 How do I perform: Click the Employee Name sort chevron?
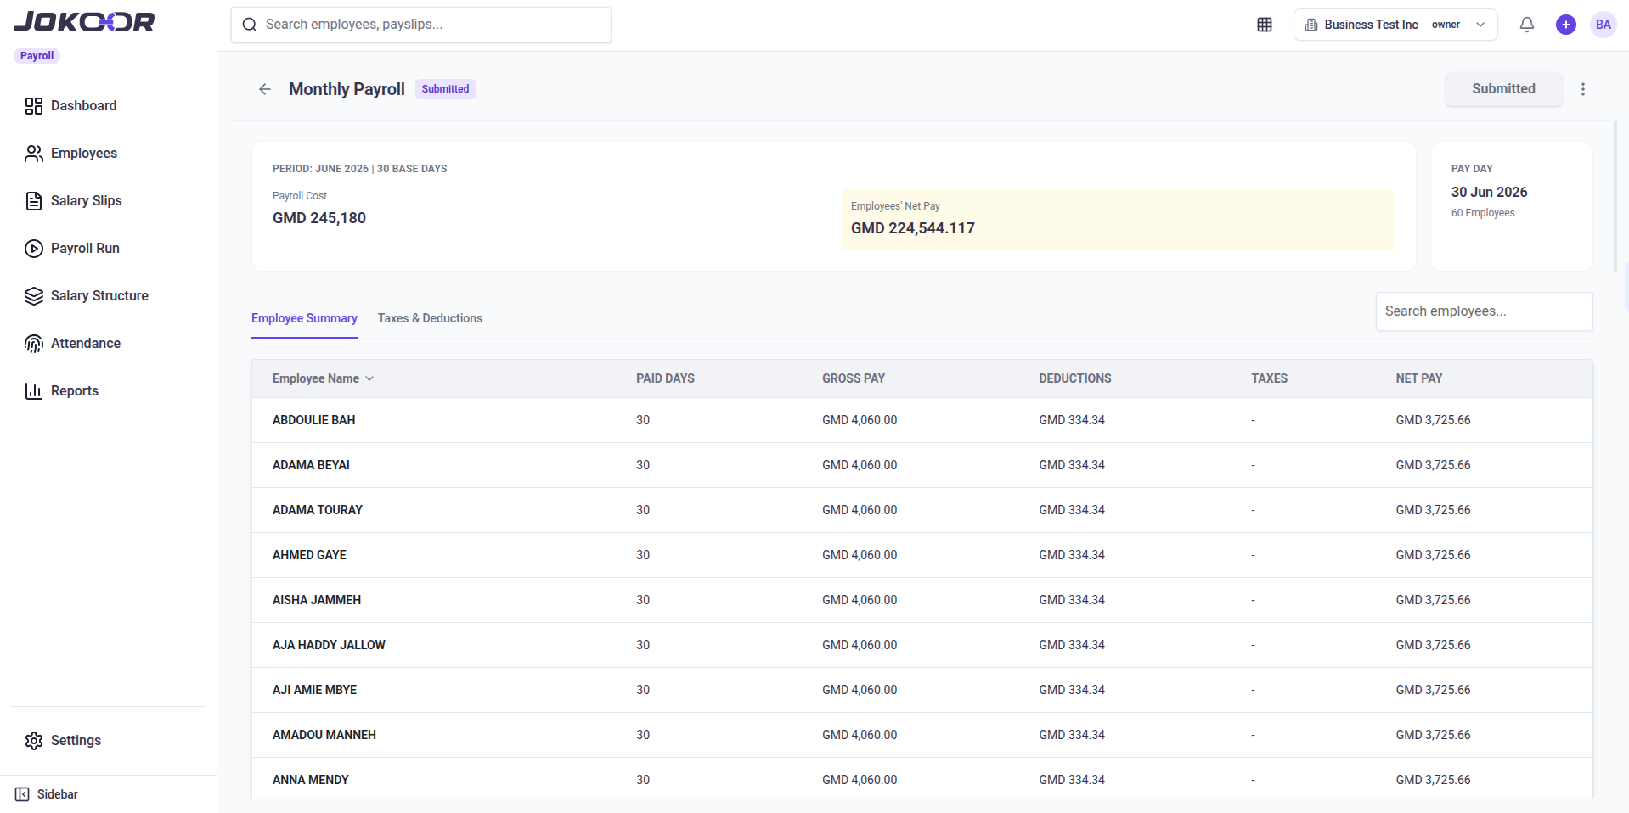[369, 378]
